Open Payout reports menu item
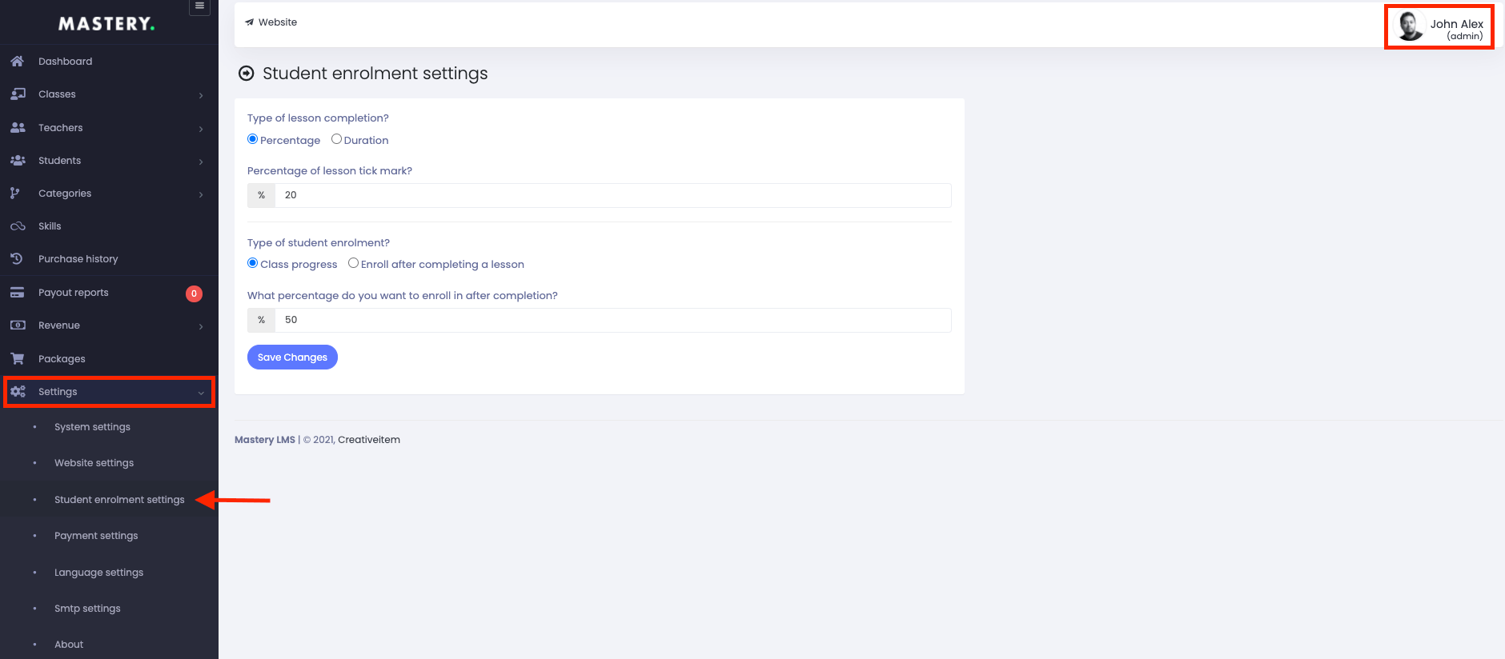The width and height of the screenshot is (1505, 659). coord(109,293)
